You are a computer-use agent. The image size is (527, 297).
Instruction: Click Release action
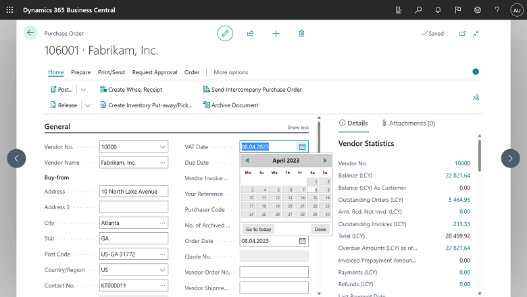(x=64, y=105)
